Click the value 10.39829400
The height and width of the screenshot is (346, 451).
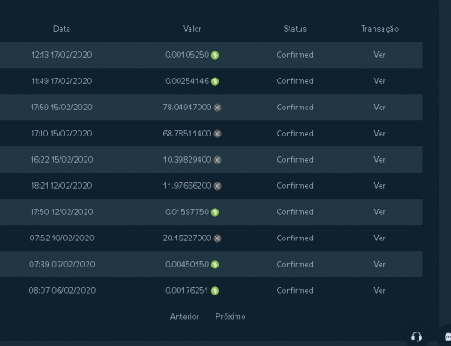coord(187,160)
